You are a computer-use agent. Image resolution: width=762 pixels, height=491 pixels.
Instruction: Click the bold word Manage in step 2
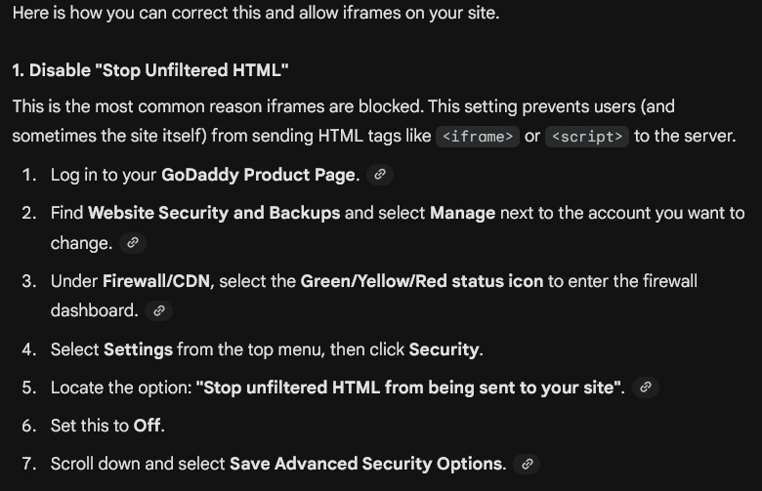pos(462,213)
